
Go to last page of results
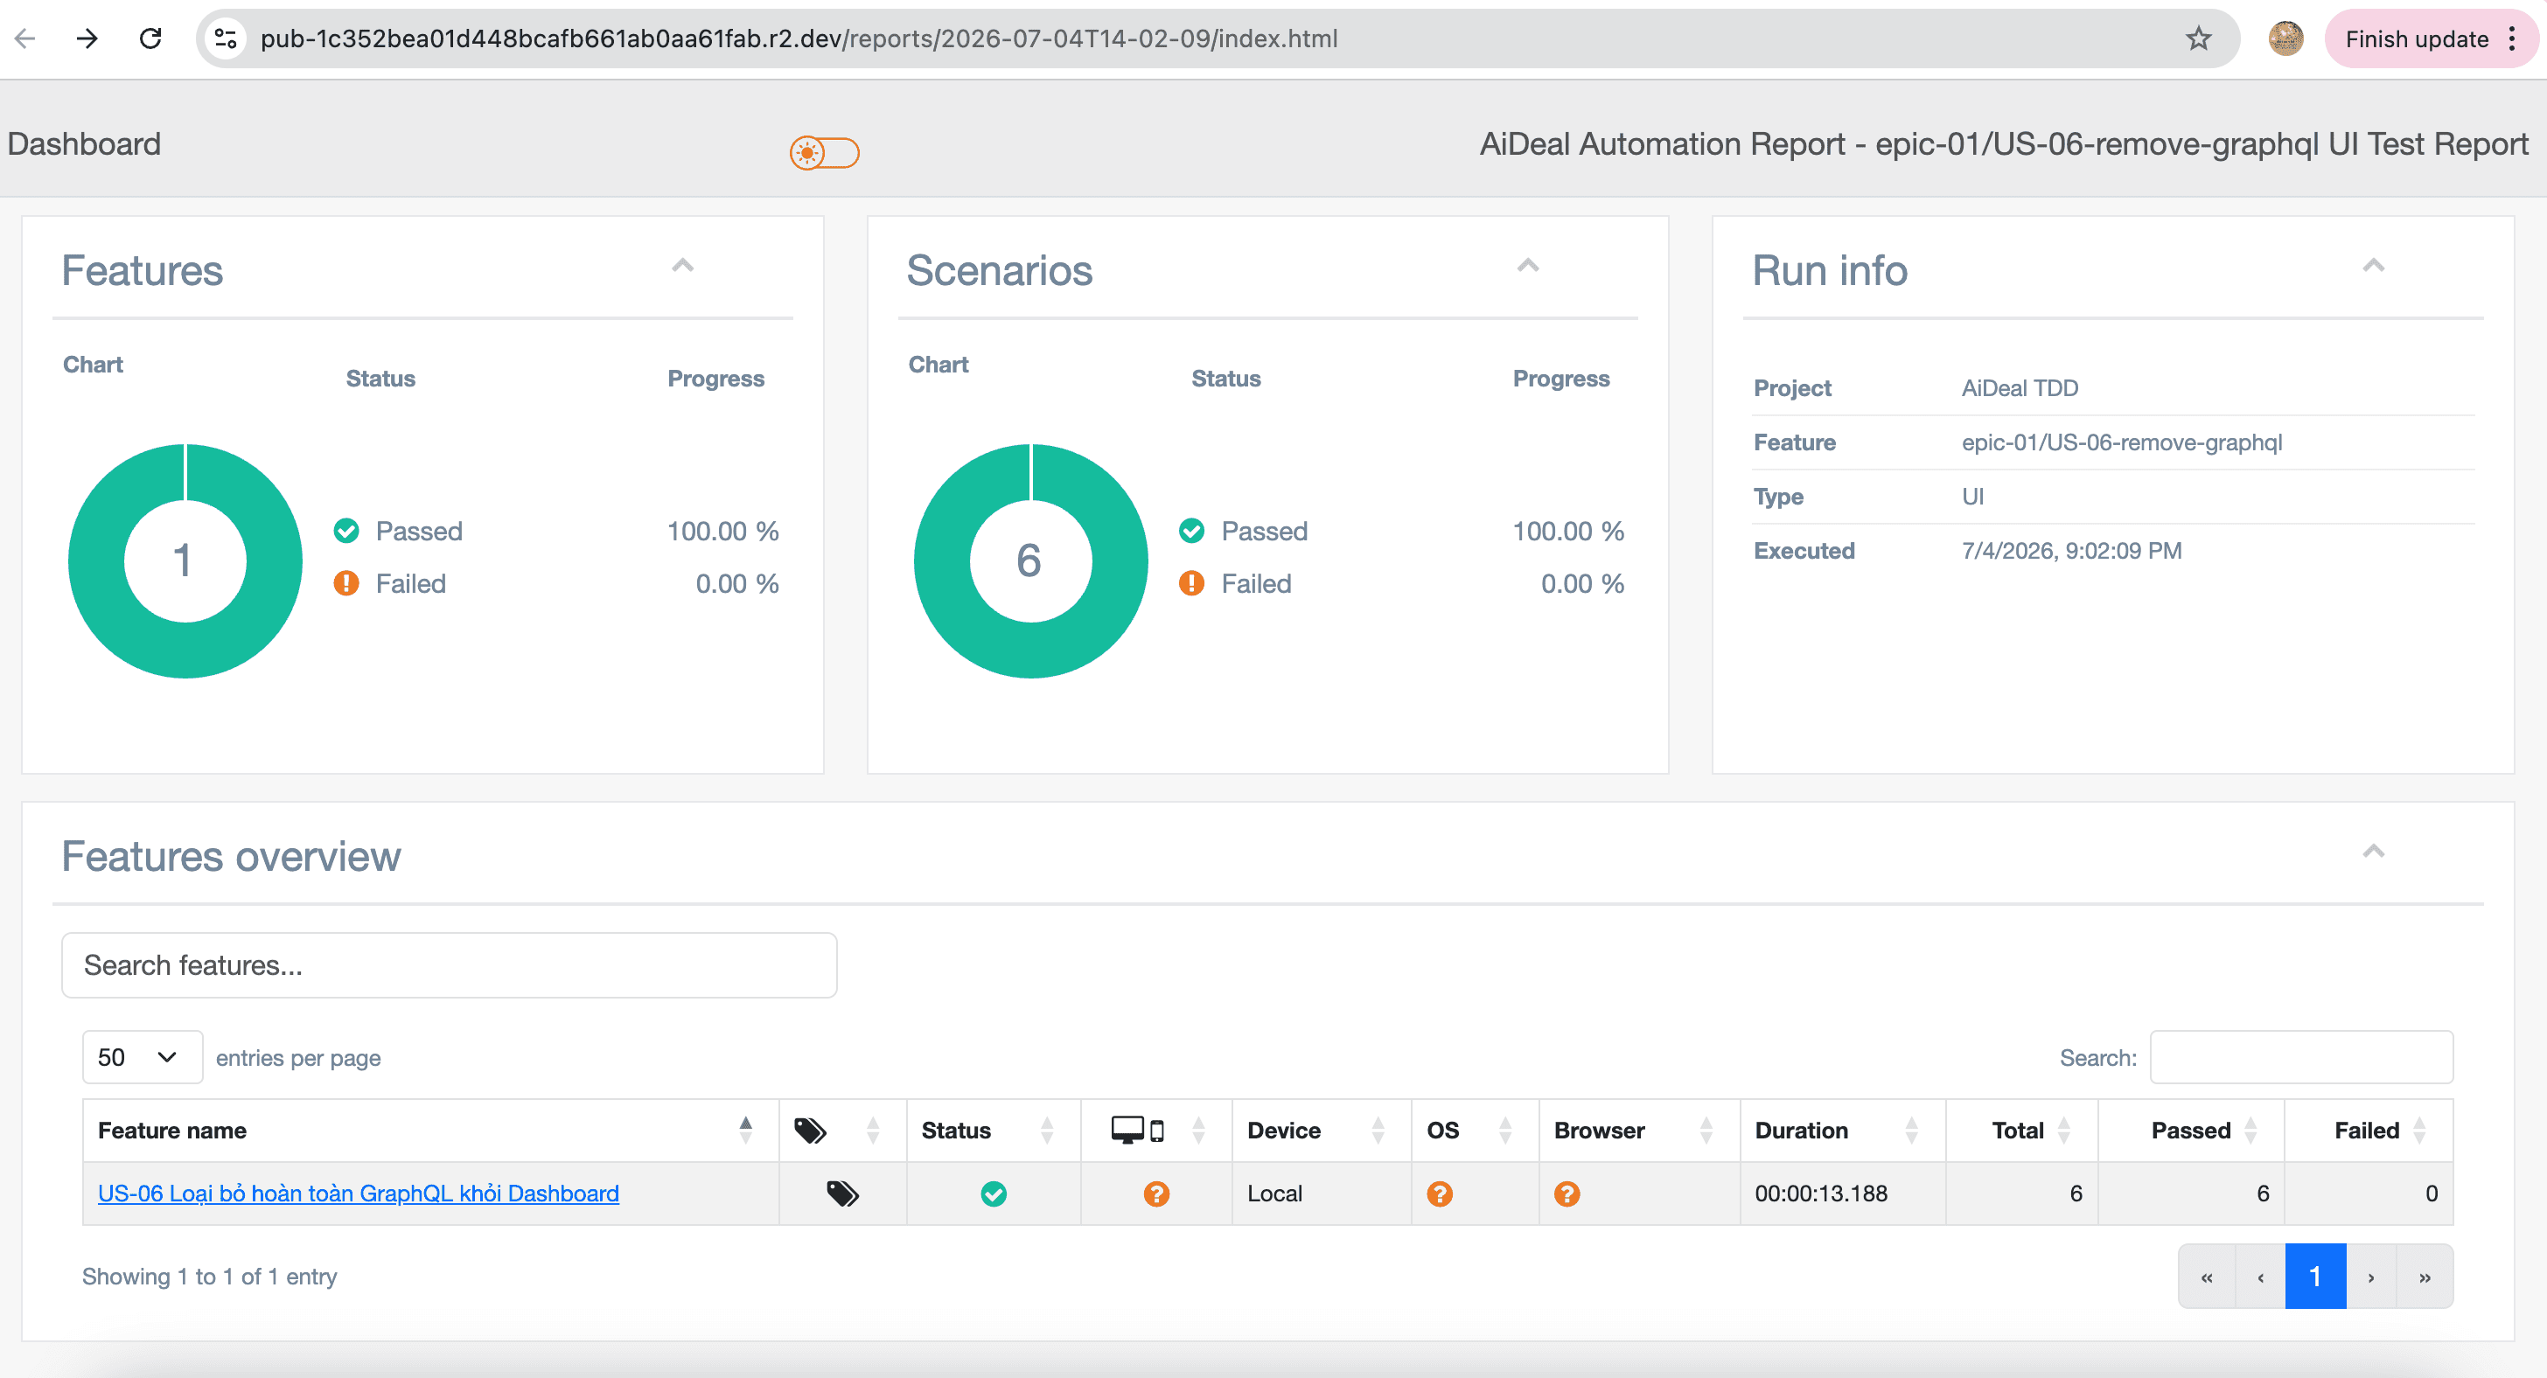click(2425, 1277)
